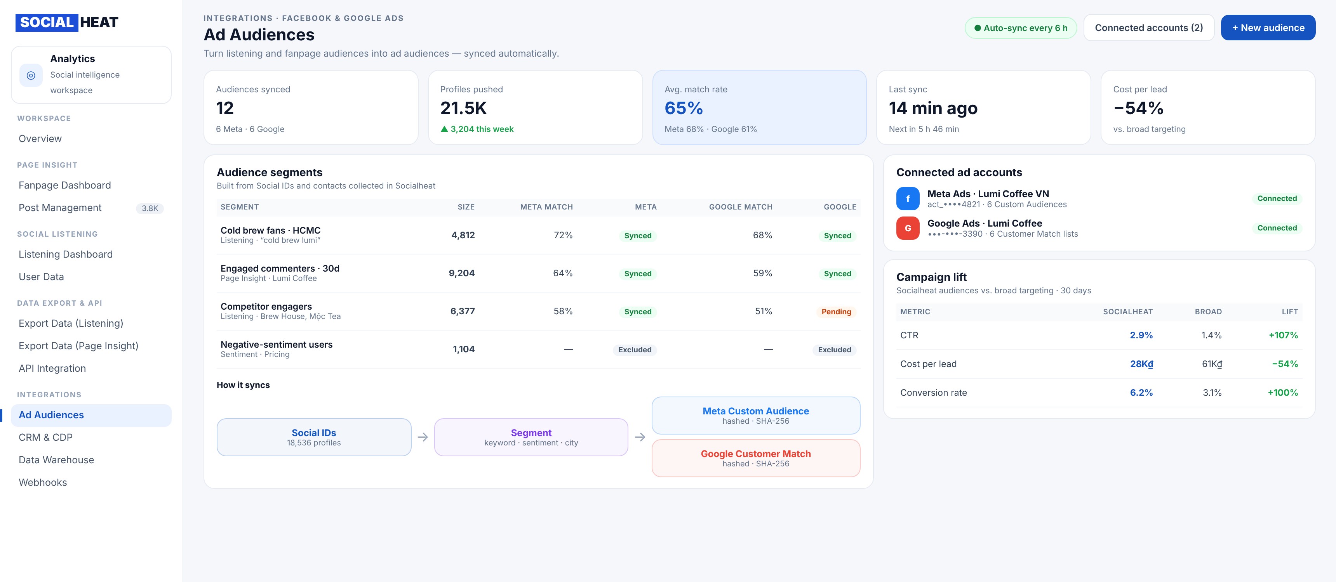Viewport: 1336px width, 582px height.
Task: Click Connected badge for Google Ads account
Action: [1277, 228]
